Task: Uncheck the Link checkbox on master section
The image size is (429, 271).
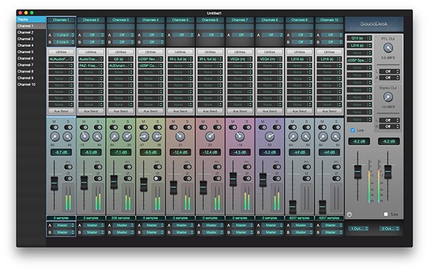Action: pos(352,131)
